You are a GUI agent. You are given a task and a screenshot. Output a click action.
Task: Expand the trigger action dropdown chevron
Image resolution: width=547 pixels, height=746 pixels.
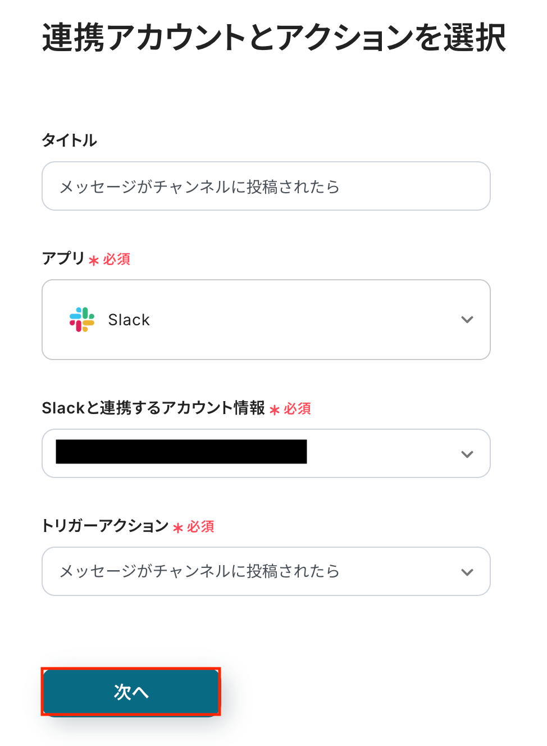pyautogui.click(x=467, y=572)
